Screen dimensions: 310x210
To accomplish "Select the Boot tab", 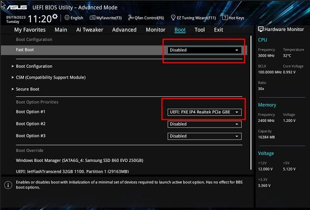I will pos(180,30).
